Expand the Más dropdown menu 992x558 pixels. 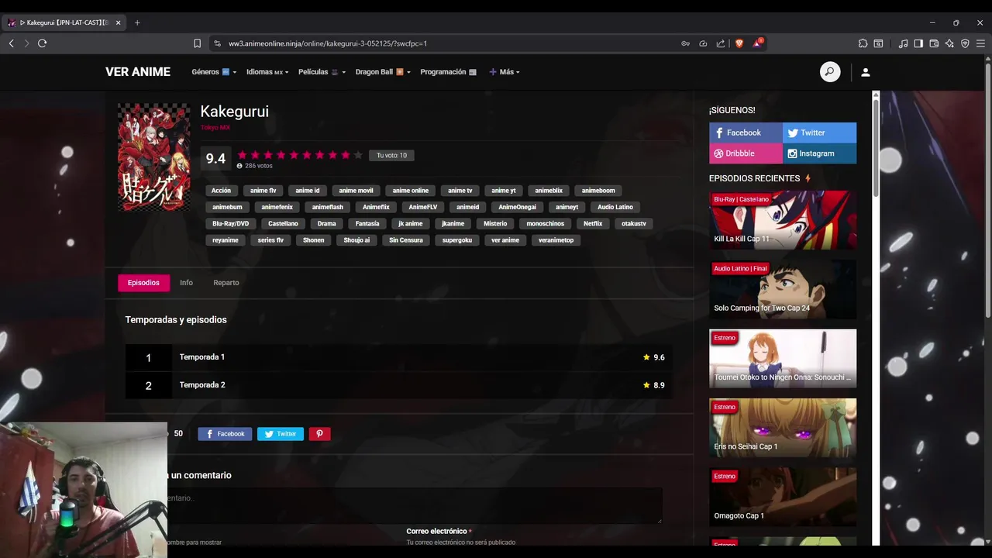[x=505, y=72]
